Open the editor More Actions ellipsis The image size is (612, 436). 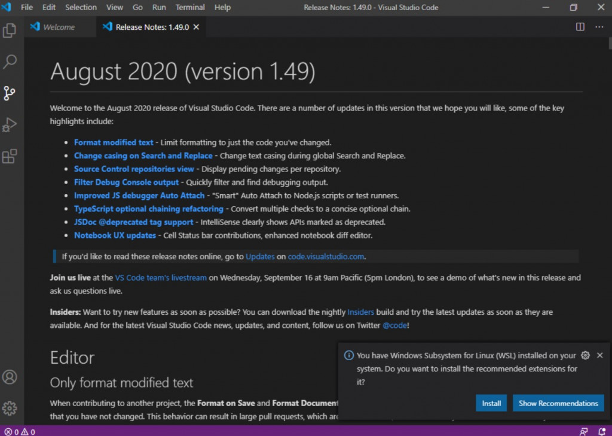[x=599, y=26]
